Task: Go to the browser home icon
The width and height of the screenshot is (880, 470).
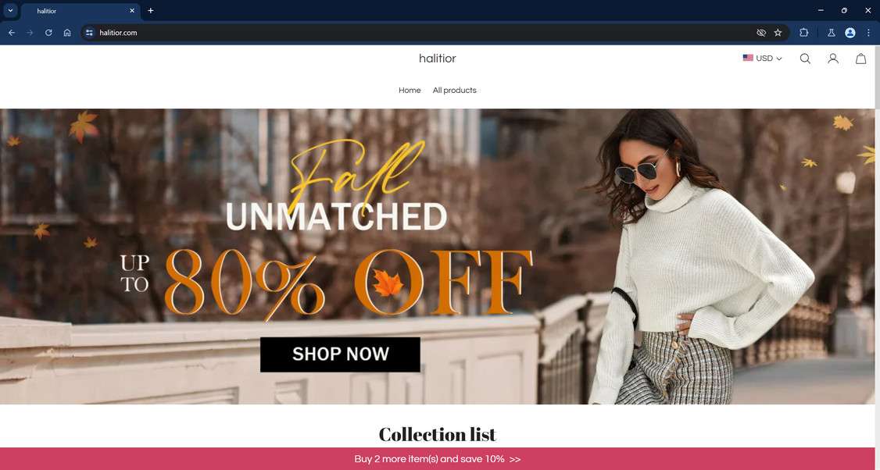Action: [x=67, y=33]
